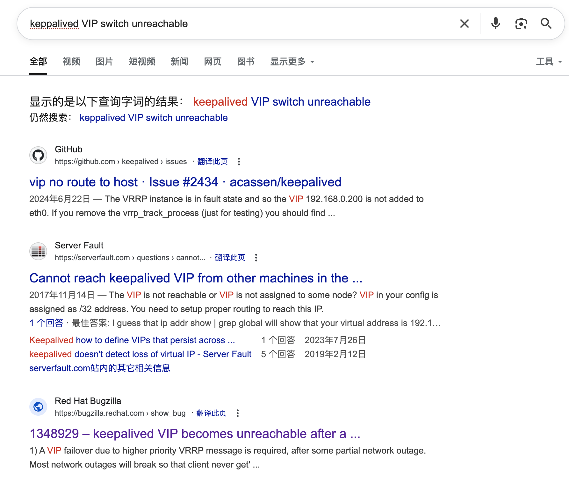
Task: Expand the 显示更多 dropdown
Action: 292,61
